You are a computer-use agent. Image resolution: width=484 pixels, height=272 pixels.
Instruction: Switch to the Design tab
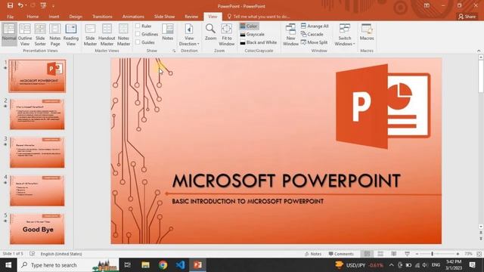76,17
